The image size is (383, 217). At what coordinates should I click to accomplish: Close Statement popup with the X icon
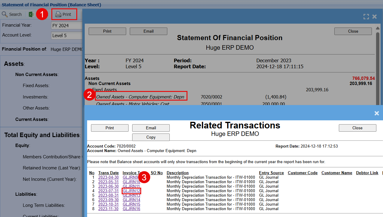(375, 17)
